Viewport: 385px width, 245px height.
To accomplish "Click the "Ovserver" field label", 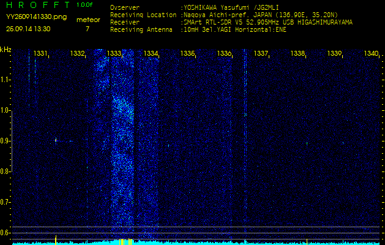I will click(x=125, y=7).
